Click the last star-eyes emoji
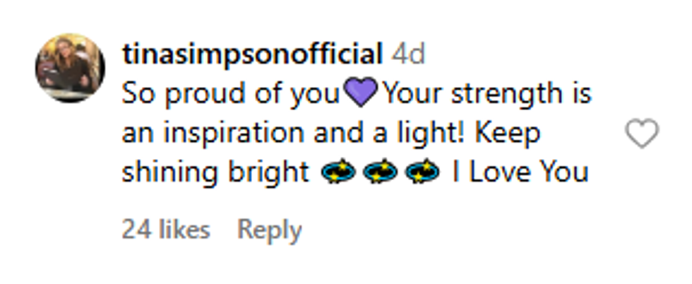 coord(423,172)
